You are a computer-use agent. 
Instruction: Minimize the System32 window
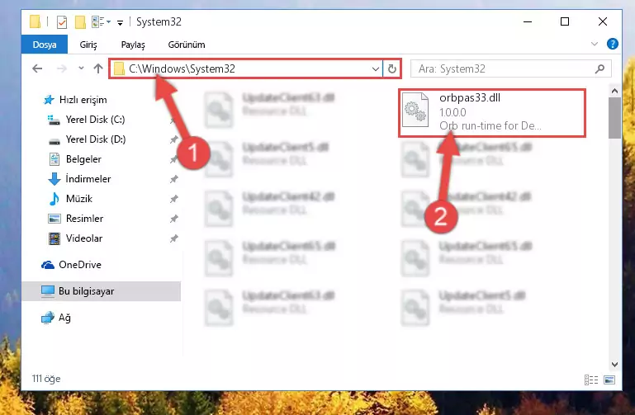[x=528, y=21]
